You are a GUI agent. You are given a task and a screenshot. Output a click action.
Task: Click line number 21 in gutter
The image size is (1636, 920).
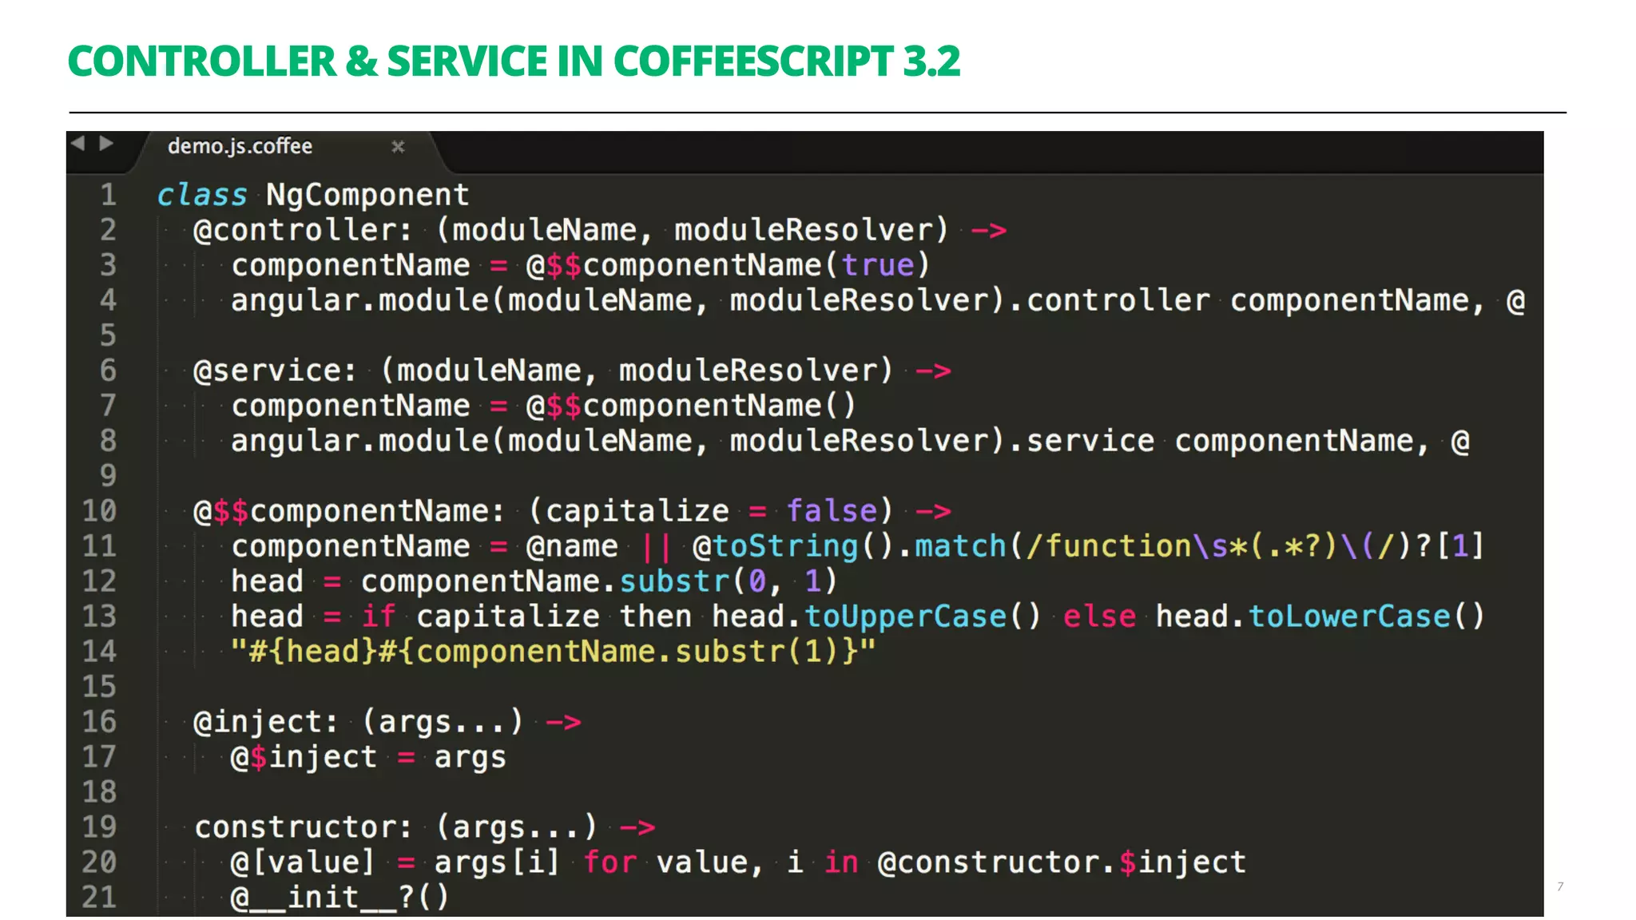(x=99, y=898)
